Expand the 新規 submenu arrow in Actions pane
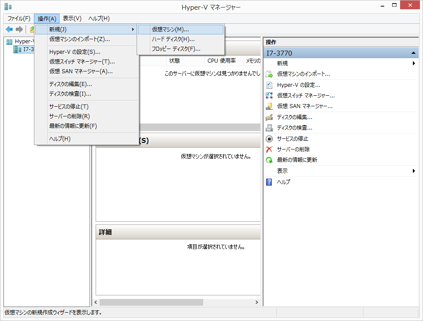The height and width of the screenshot is (321, 423). pos(414,63)
